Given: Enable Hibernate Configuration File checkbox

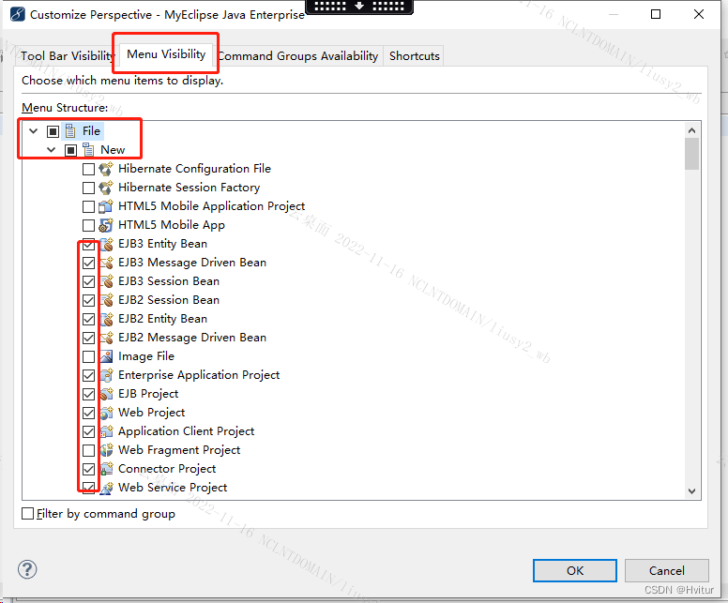Looking at the screenshot, I should pos(88,169).
